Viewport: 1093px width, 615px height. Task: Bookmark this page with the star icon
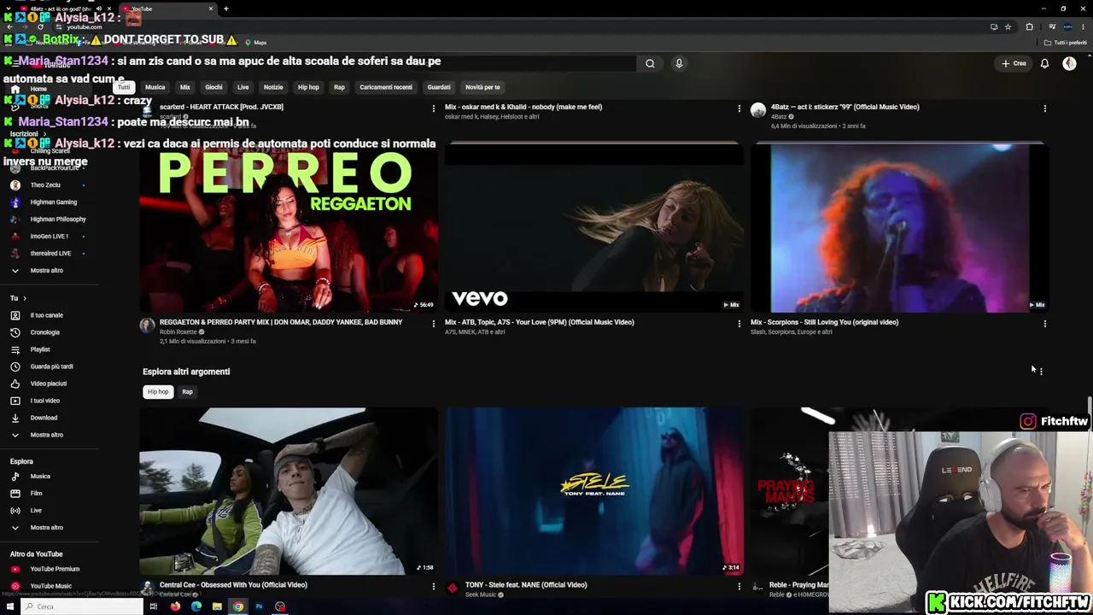click(1008, 26)
